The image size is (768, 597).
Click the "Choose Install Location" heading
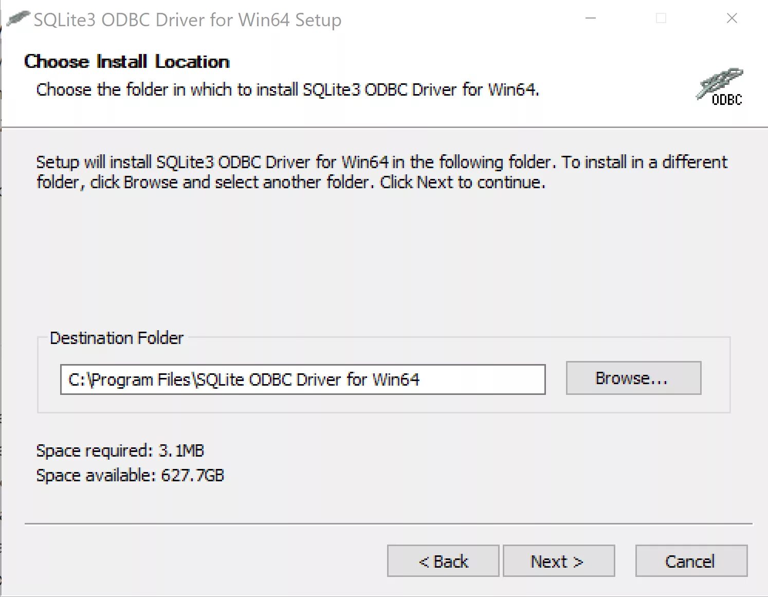tap(126, 62)
